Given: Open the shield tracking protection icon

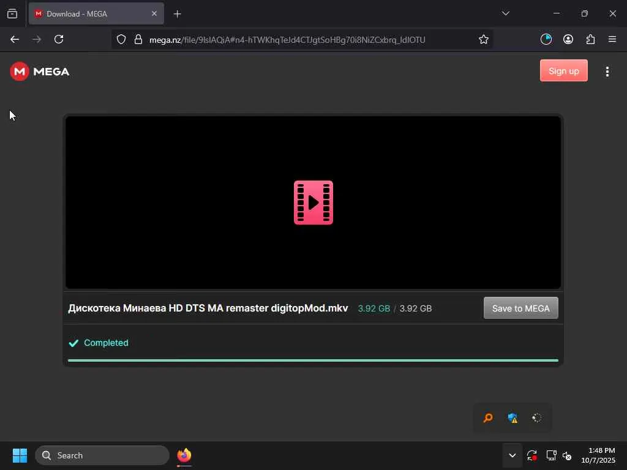Looking at the screenshot, I should pos(121,40).
